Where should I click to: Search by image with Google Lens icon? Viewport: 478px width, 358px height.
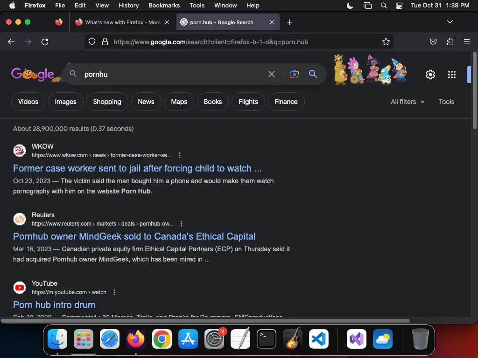coord(295,74)
